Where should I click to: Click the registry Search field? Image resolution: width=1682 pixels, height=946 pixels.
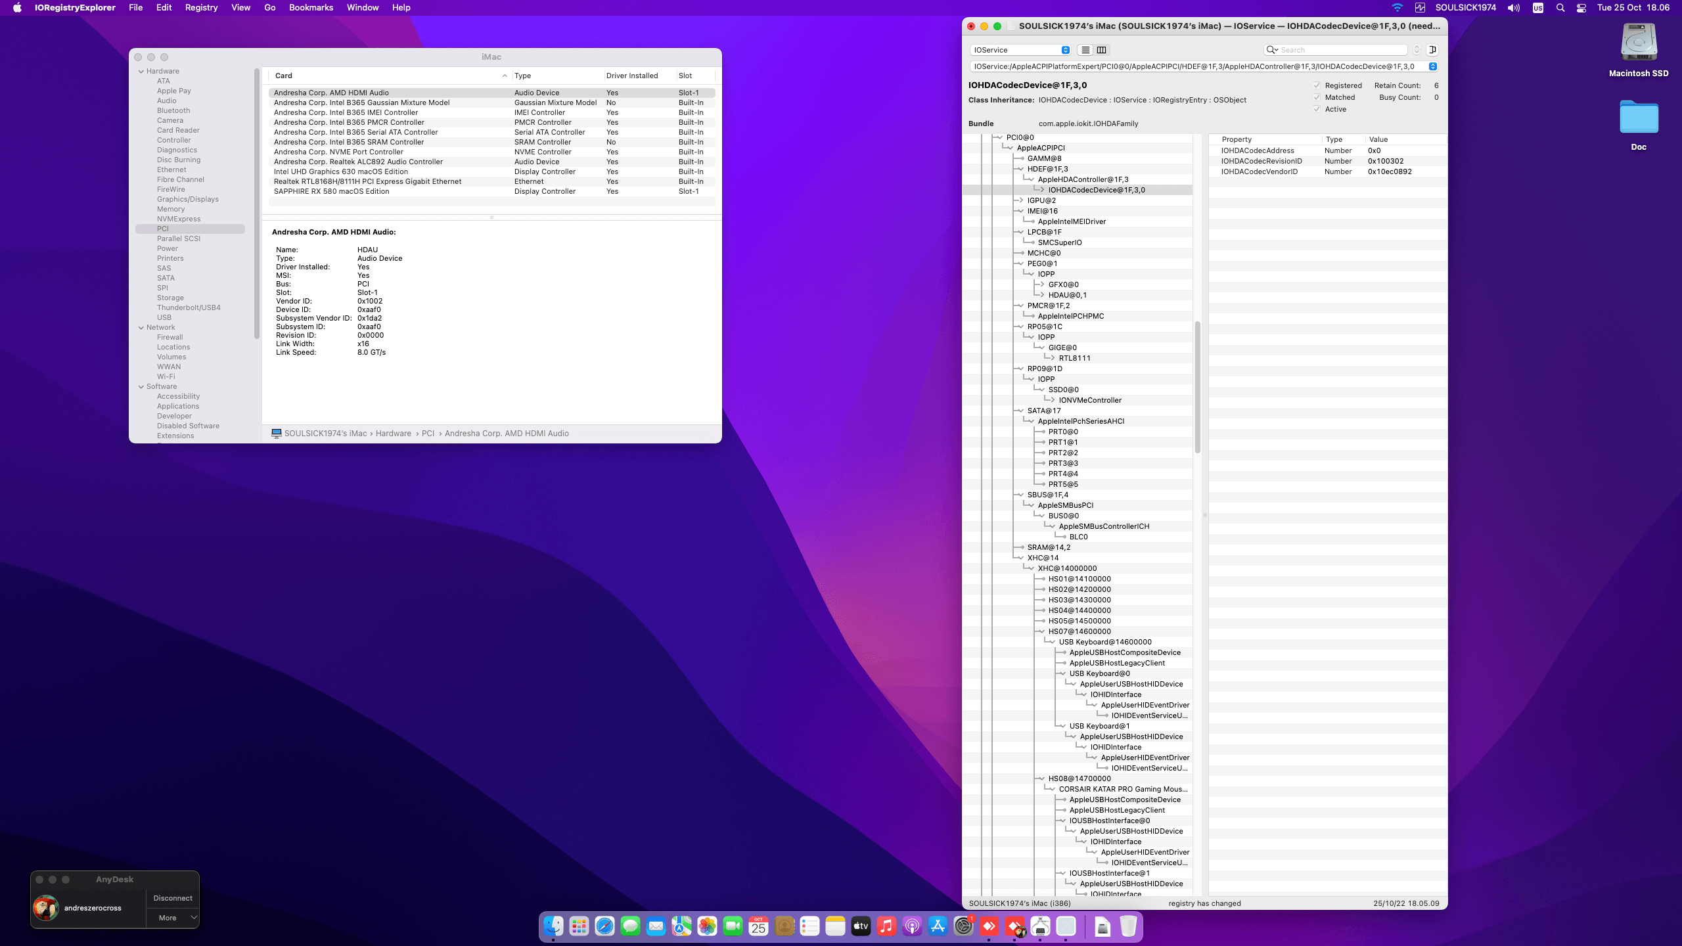pos(1335,50)
